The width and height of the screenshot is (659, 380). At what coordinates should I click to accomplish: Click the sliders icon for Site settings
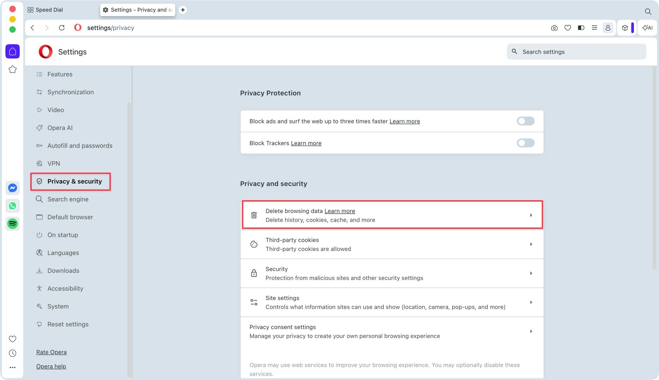click(254, 302)
